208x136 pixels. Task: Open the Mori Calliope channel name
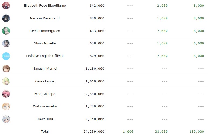coord(45,94)
